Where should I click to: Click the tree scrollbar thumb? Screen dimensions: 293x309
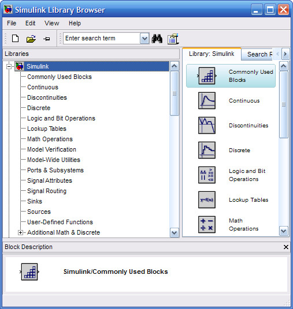pyautogui.click(x=175, y=93)
